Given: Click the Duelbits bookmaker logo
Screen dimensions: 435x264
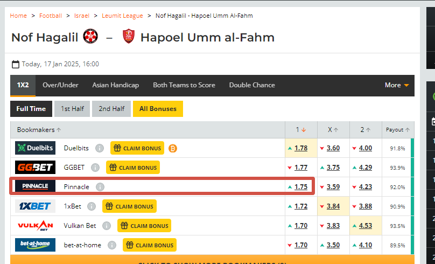Looking at the screenshot, I should [35, 148].
